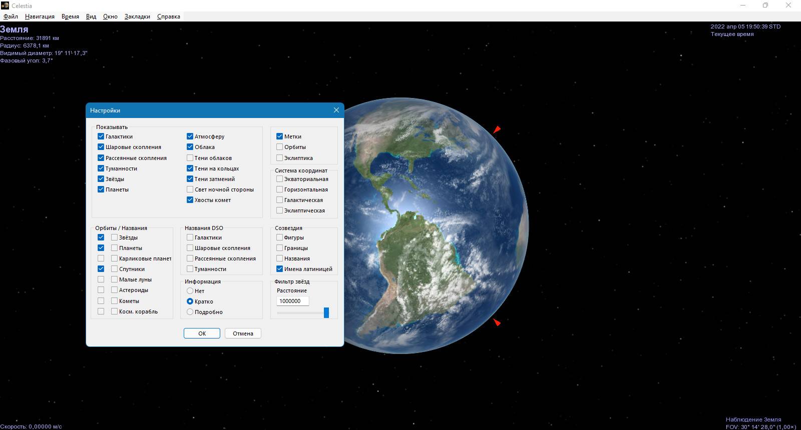Enable Тени облаков checkbox
801x430 pixels.
pos(190,157)
